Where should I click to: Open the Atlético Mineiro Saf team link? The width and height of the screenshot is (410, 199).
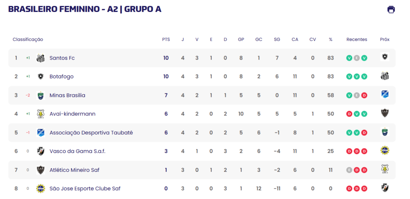point(74,170)
